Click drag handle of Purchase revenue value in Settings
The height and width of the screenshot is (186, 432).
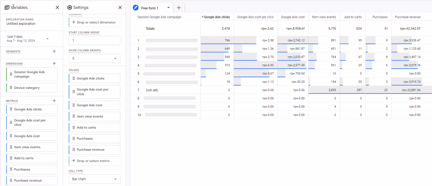(74, 150)
